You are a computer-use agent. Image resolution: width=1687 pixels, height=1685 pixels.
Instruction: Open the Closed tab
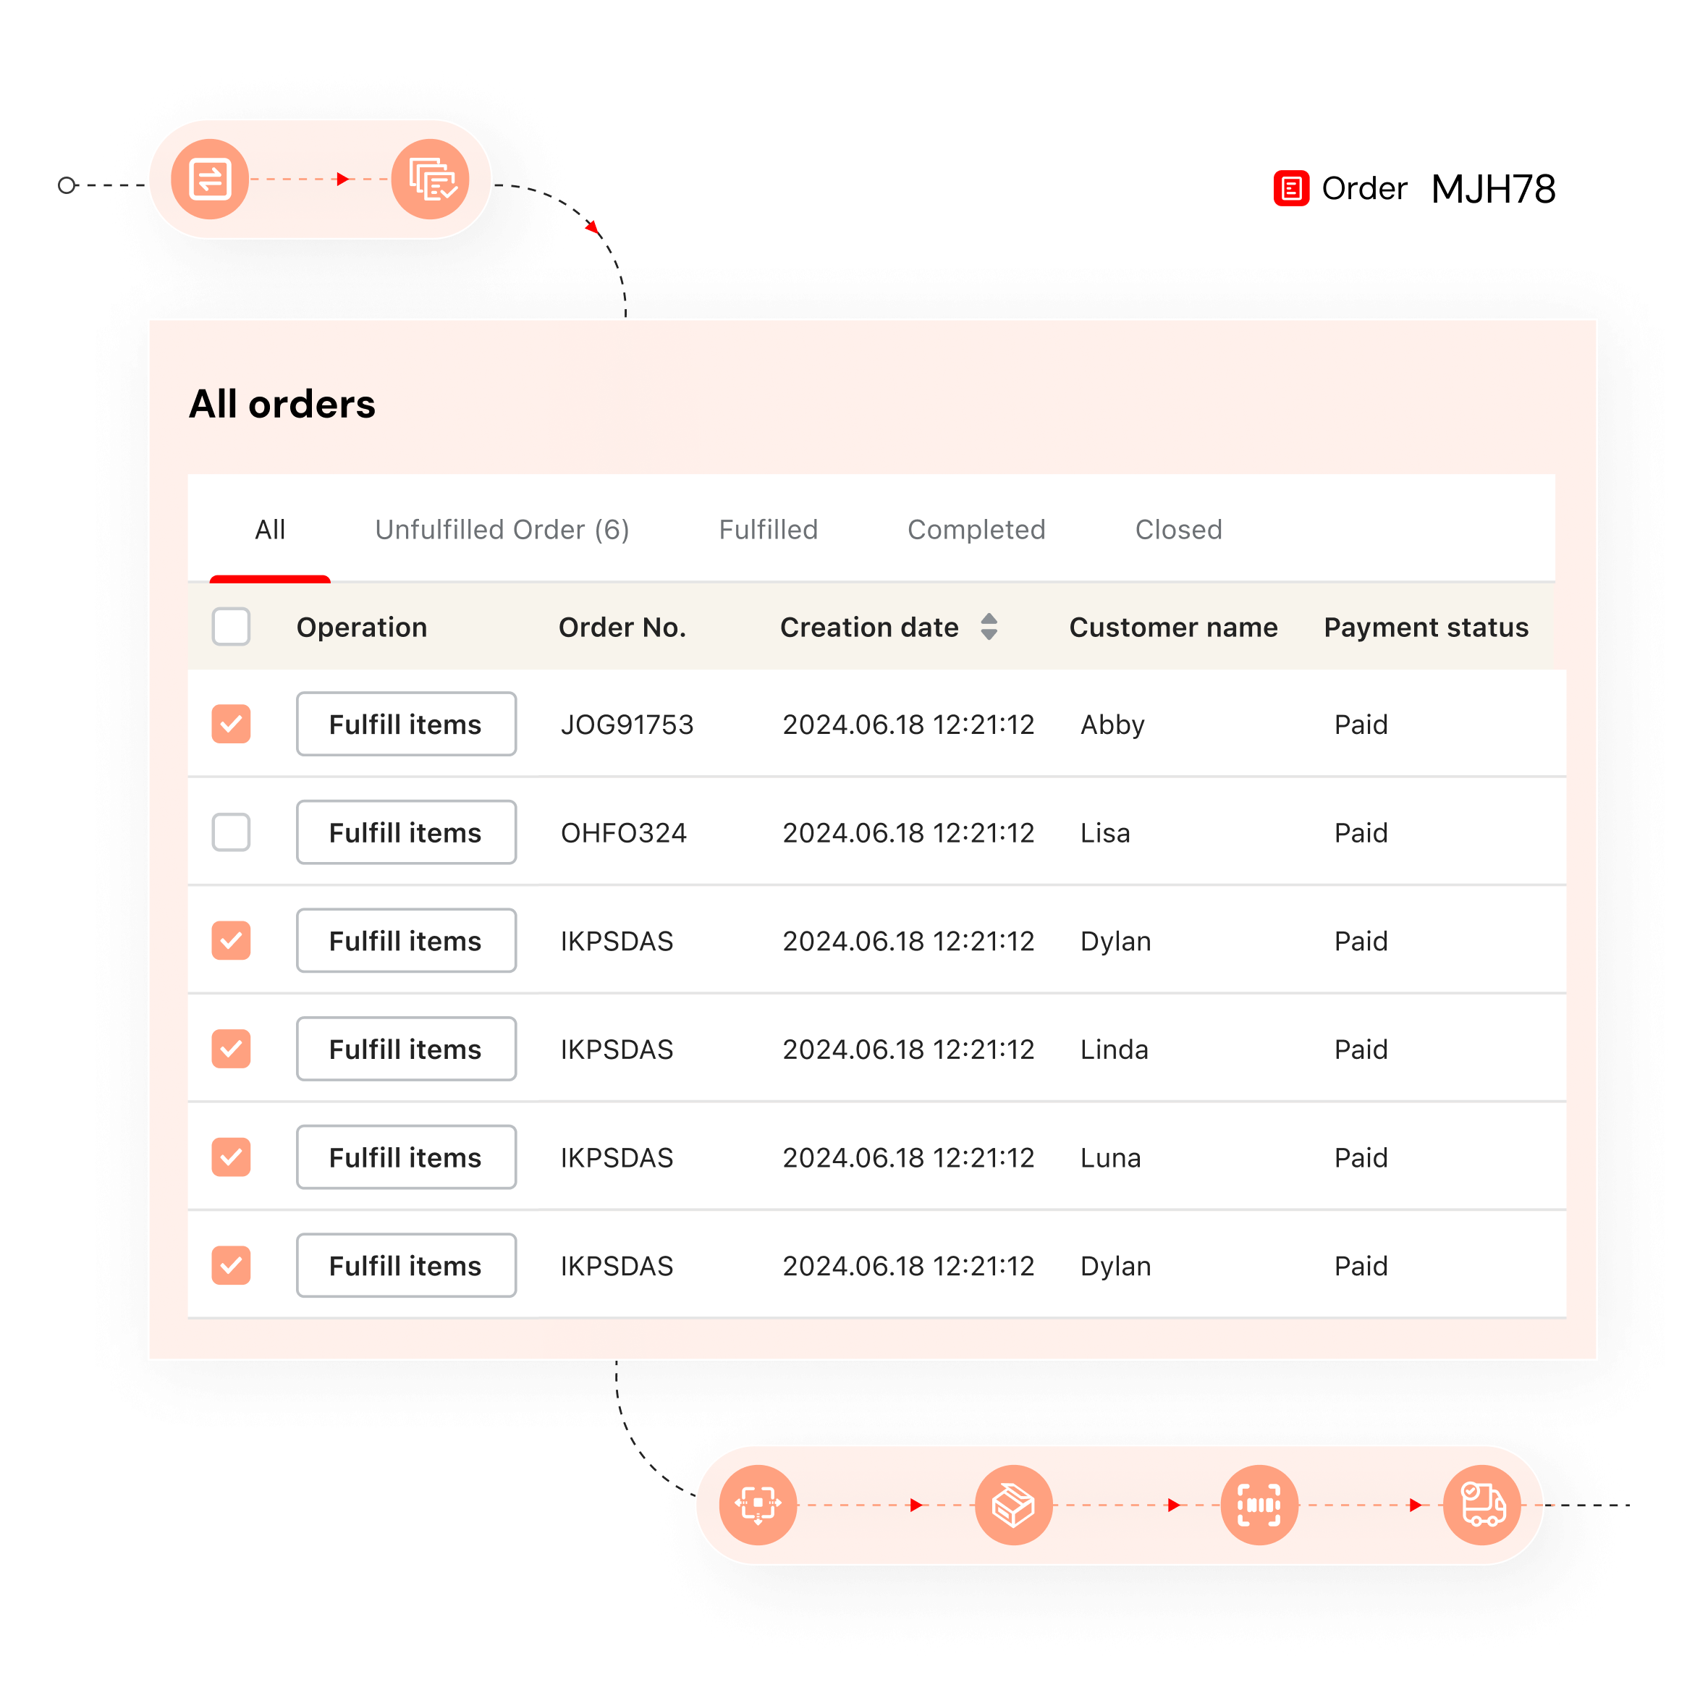coord(1178,529)
